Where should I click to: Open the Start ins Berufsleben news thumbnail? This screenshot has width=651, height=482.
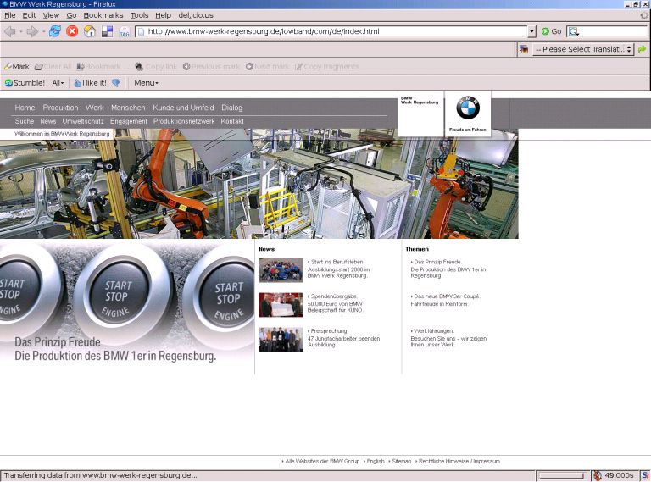pos(281,270)
